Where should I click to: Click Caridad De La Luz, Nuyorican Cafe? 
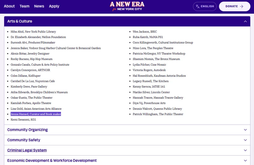click(33, 81)
